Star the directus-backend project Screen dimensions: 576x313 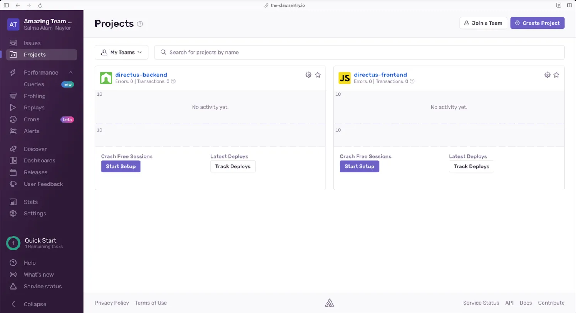pos(318,75)
